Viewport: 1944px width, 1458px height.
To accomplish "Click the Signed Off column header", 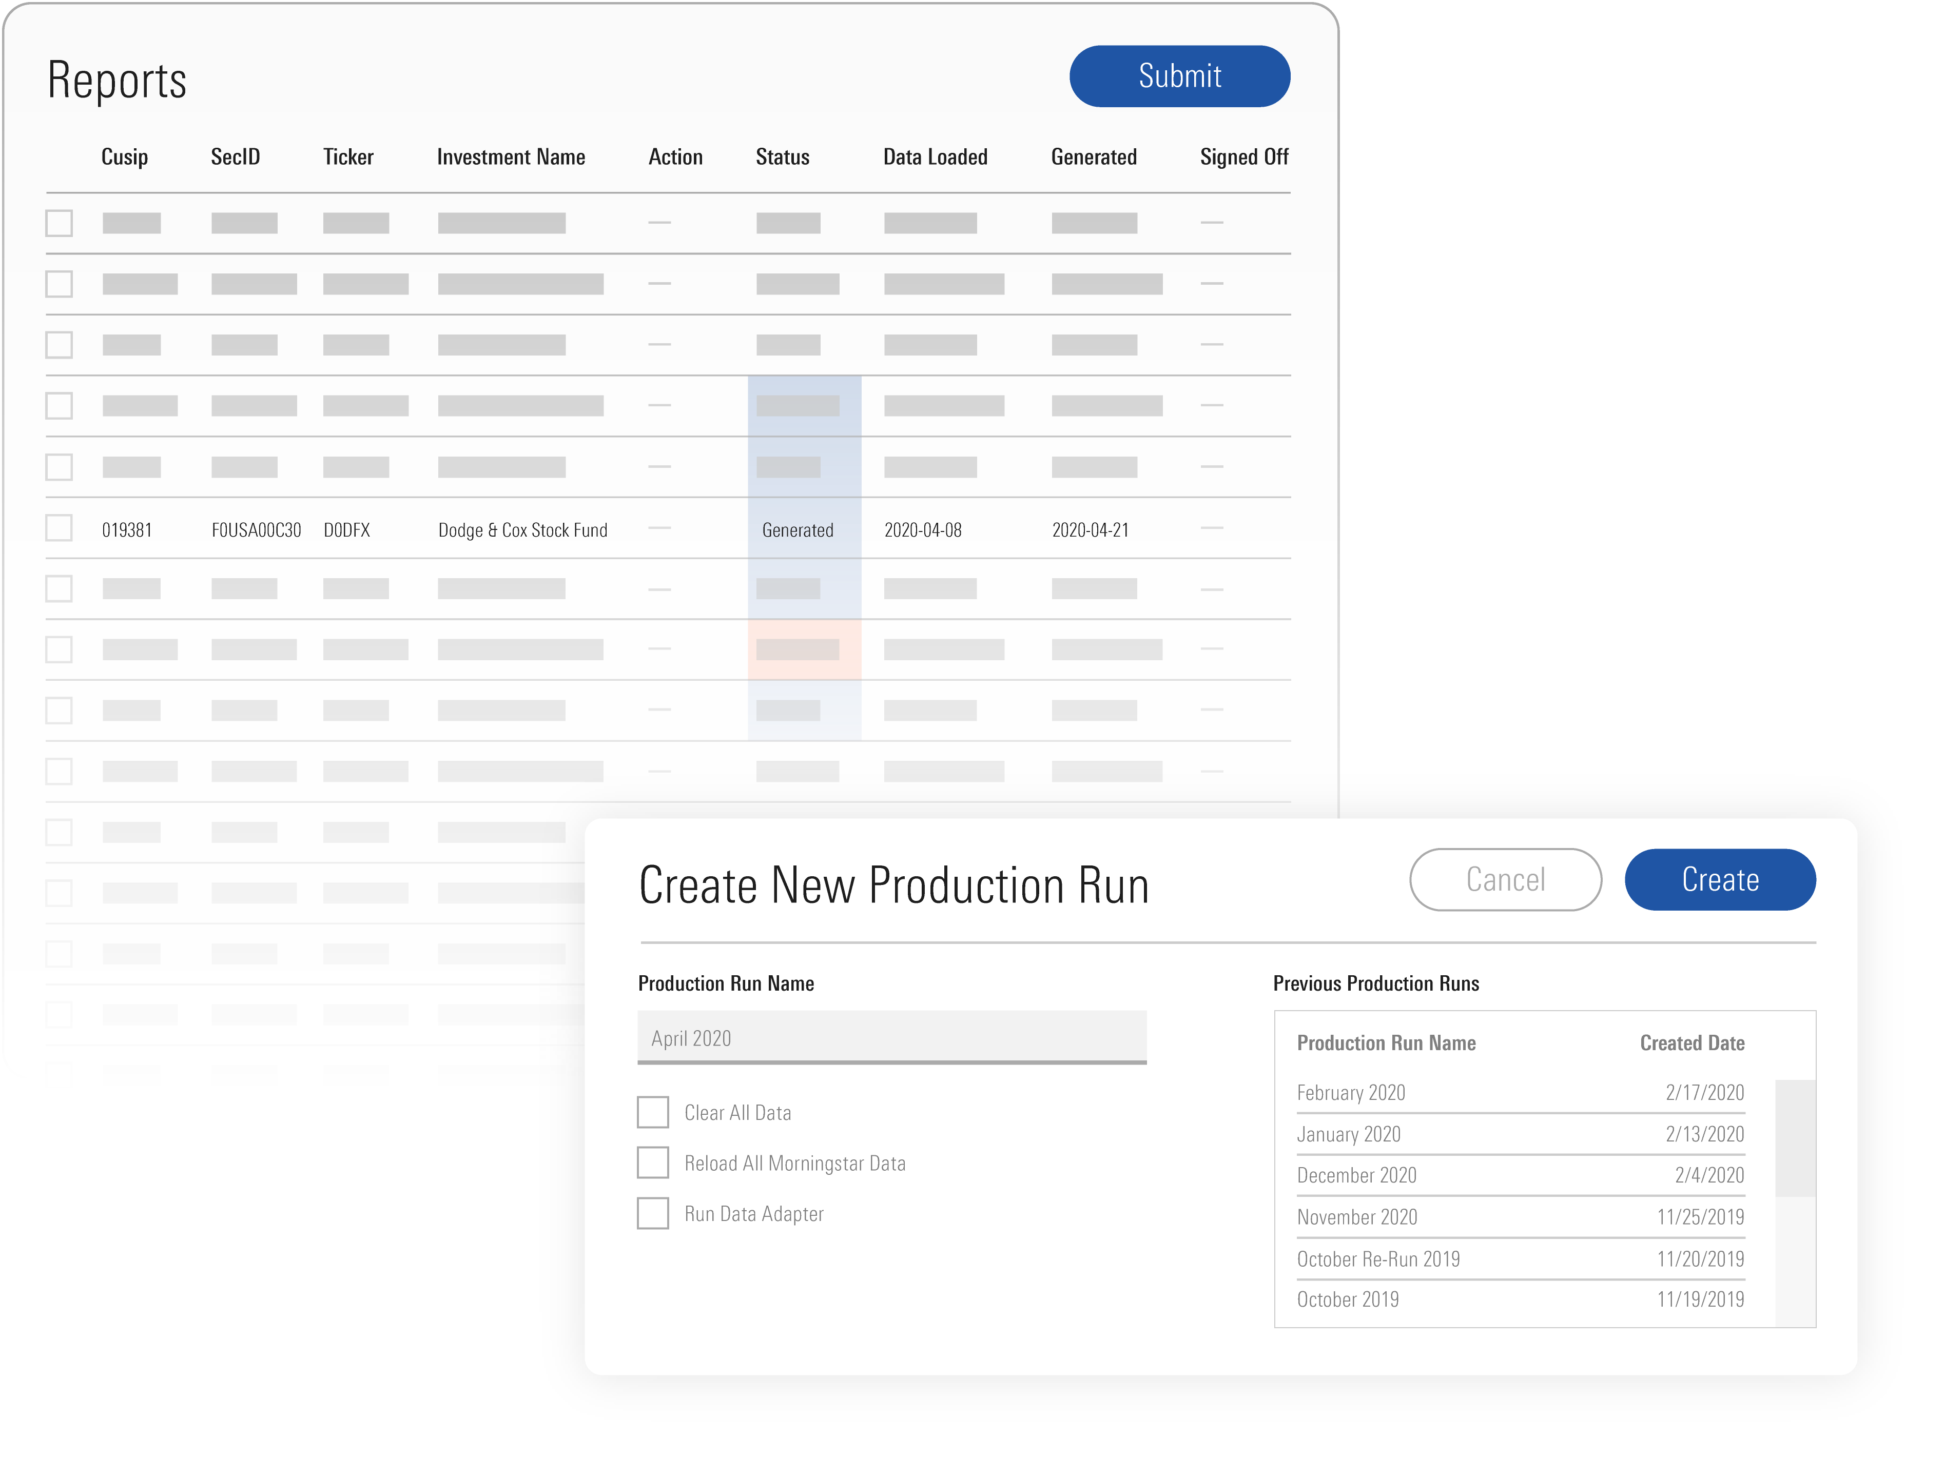I will [1243, 157].
